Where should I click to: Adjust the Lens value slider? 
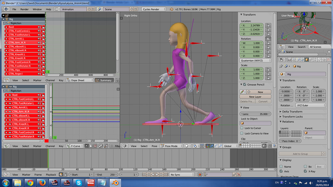(255, 114)
